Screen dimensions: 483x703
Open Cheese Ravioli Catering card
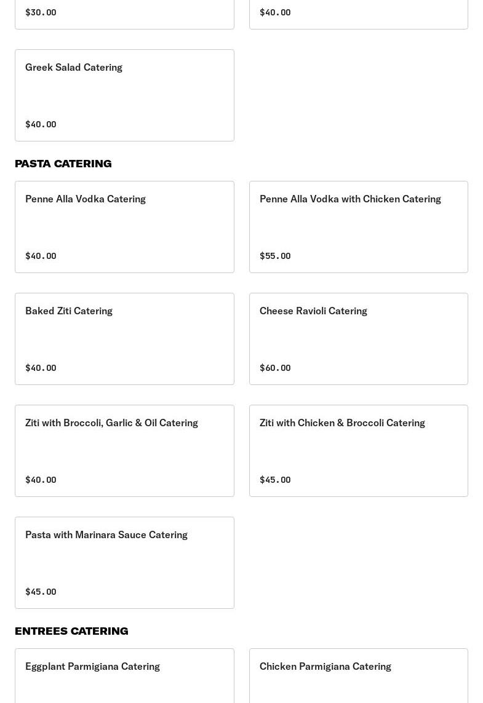(x=358, y=339)
